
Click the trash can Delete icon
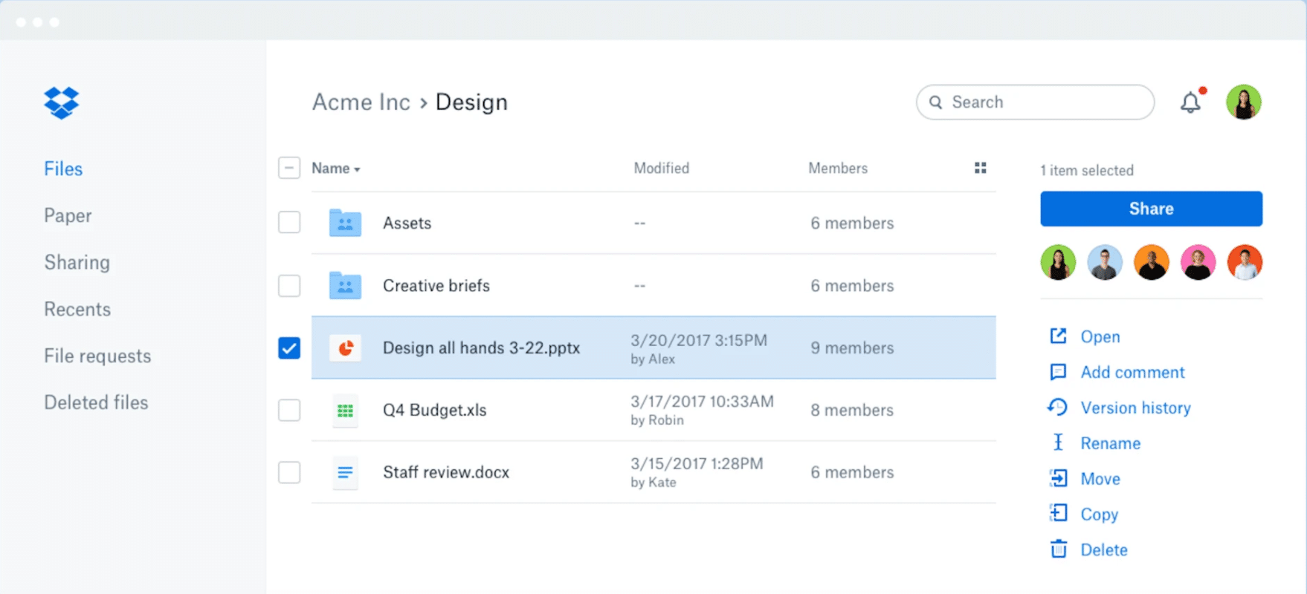pyautogui.click(x=1058, y=549)
